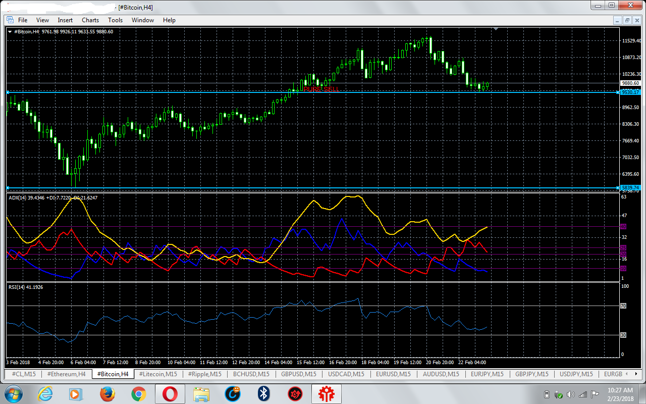Open the File menu
This screenshot has height=404, width=646.
23,20
